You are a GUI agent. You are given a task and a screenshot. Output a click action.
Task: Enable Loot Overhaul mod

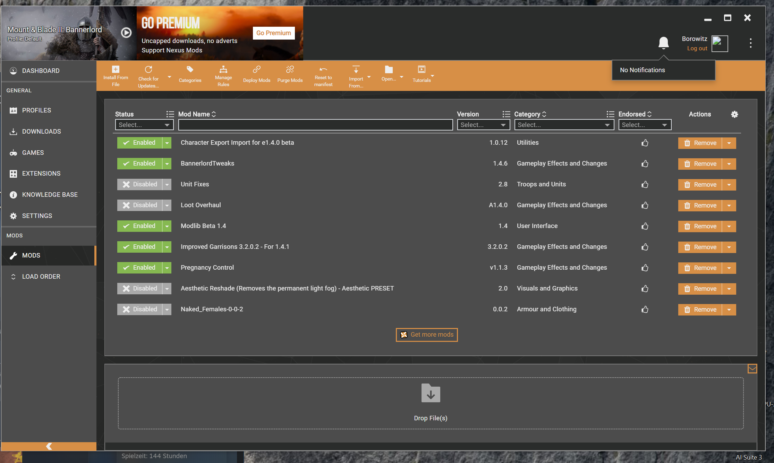[x=139, y=205]
